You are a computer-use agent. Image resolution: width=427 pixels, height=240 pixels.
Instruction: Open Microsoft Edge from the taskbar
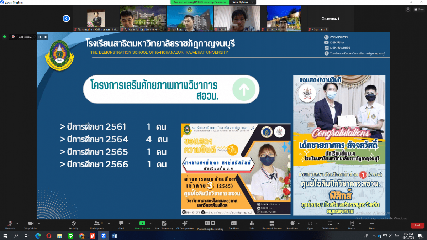click(38, 236)
